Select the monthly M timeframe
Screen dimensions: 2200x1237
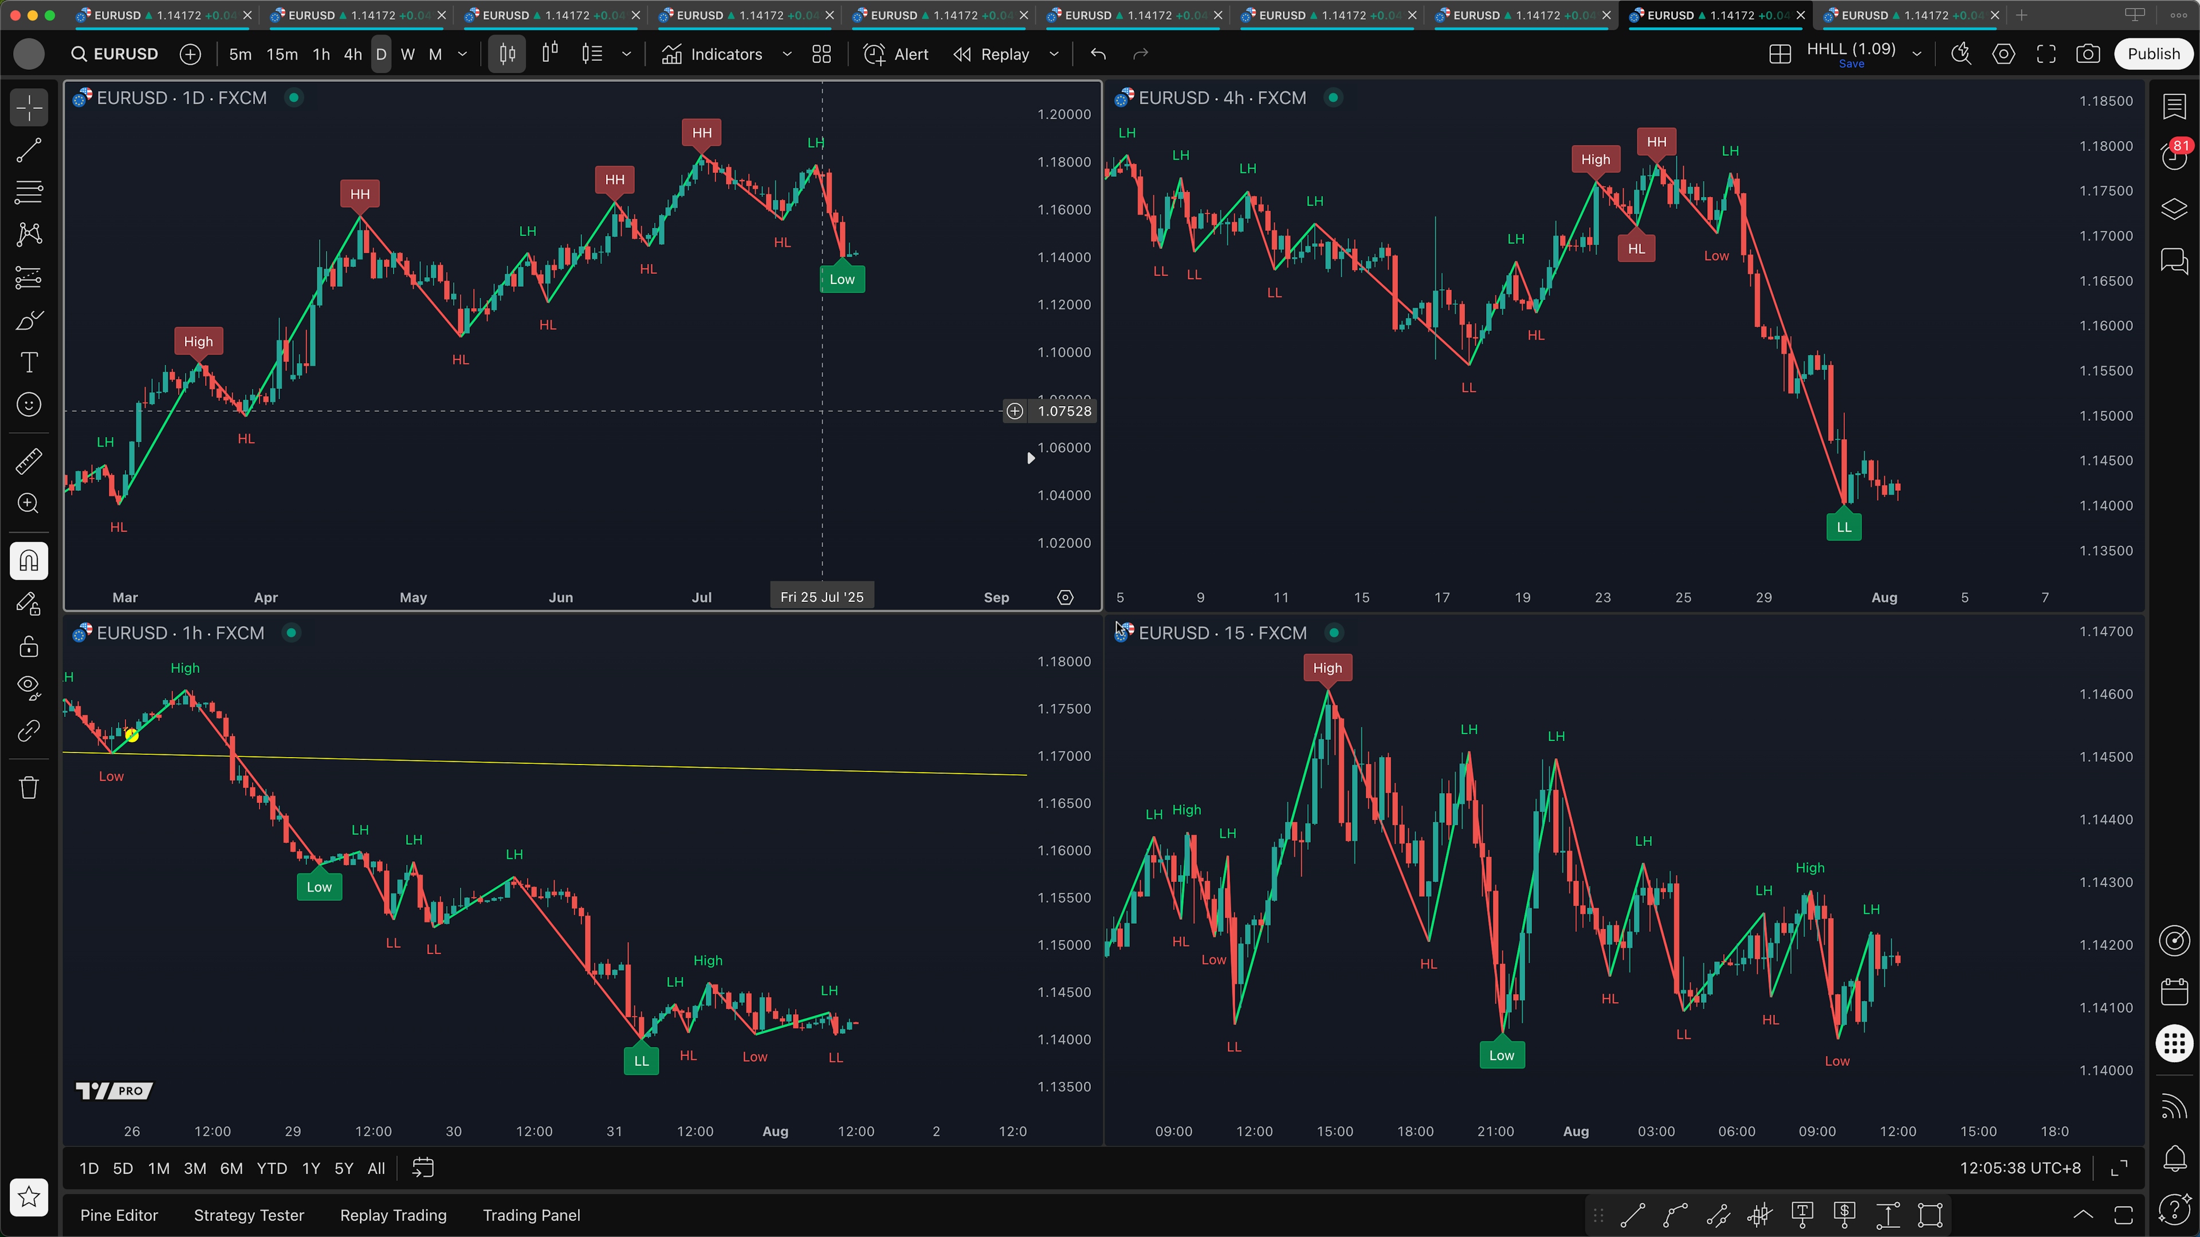pyautogui.click(x=435, y=54)
